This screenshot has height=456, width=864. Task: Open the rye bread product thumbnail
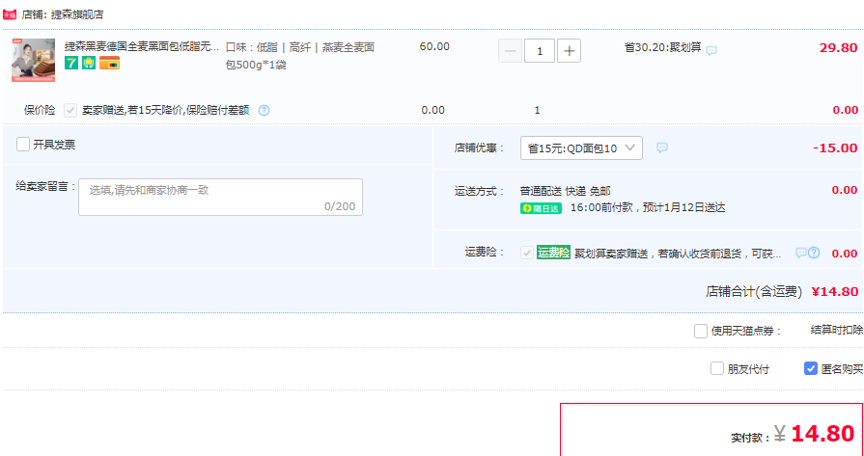coord(33,60)
